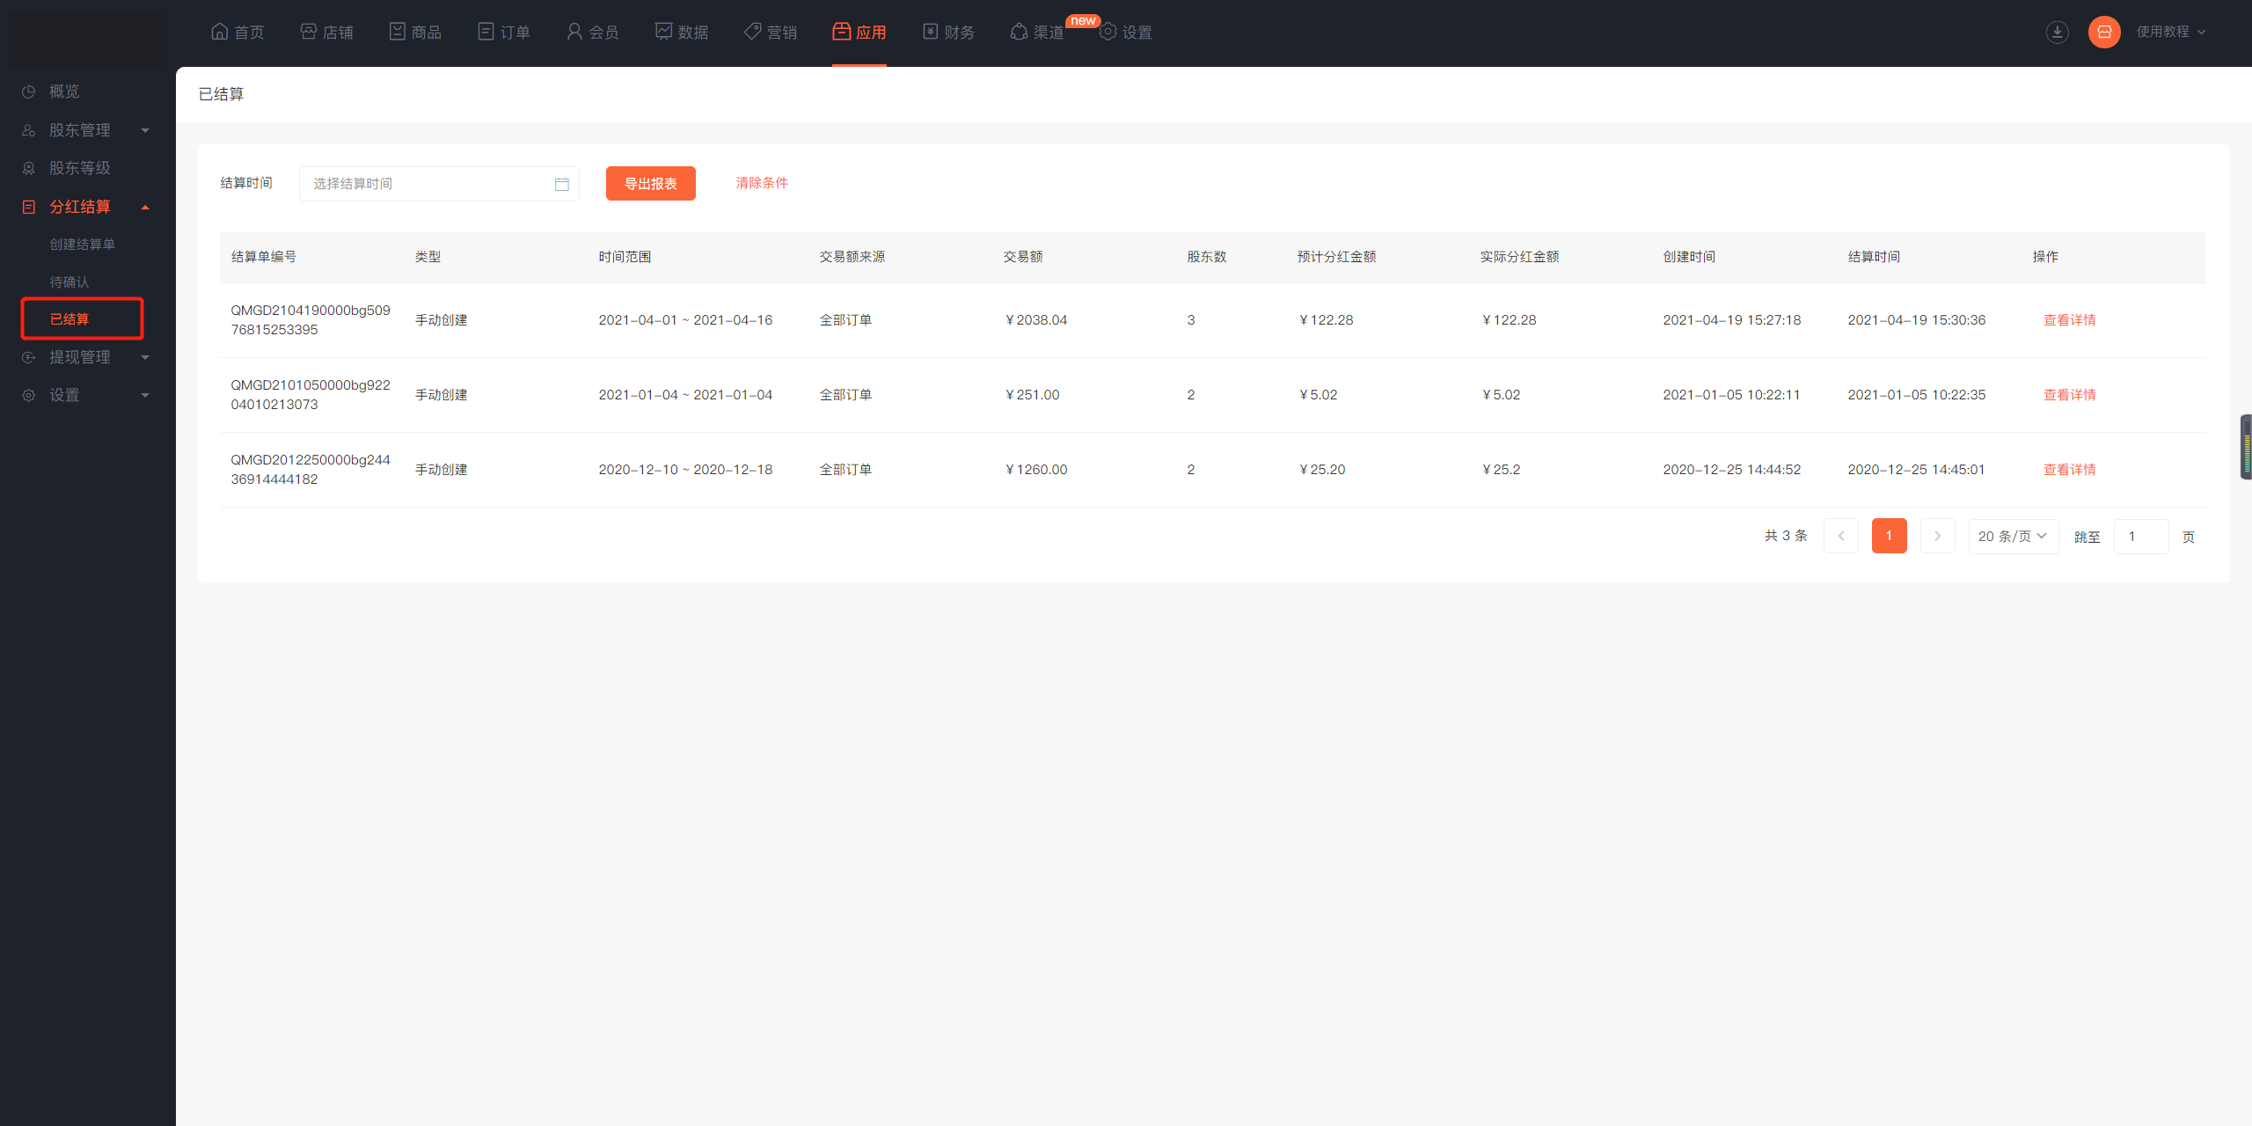Click the 提现管理 withdraw icon

click(28, 357)
